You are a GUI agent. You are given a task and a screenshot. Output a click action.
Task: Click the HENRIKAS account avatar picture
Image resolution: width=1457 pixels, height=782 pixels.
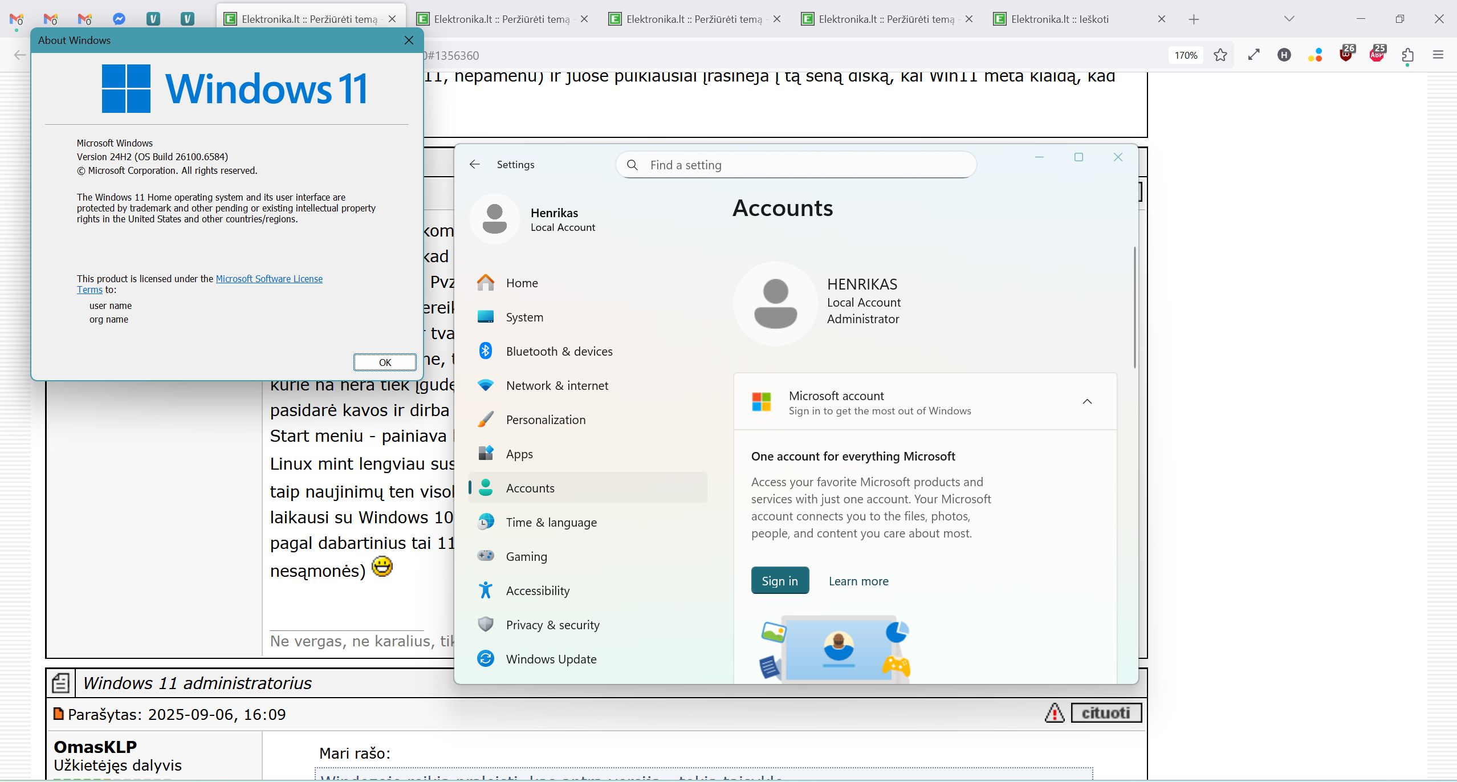(x=775, y=303)
